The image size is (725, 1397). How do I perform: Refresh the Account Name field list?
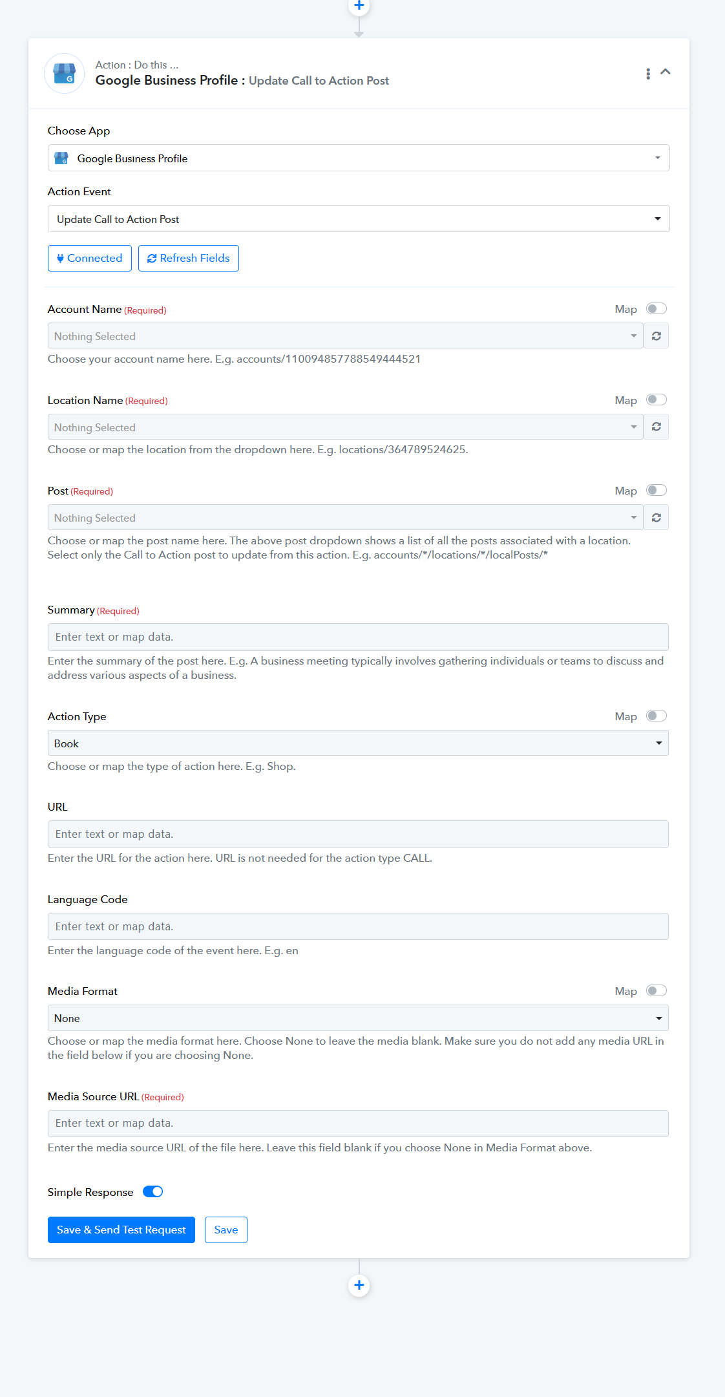point(657,336)
